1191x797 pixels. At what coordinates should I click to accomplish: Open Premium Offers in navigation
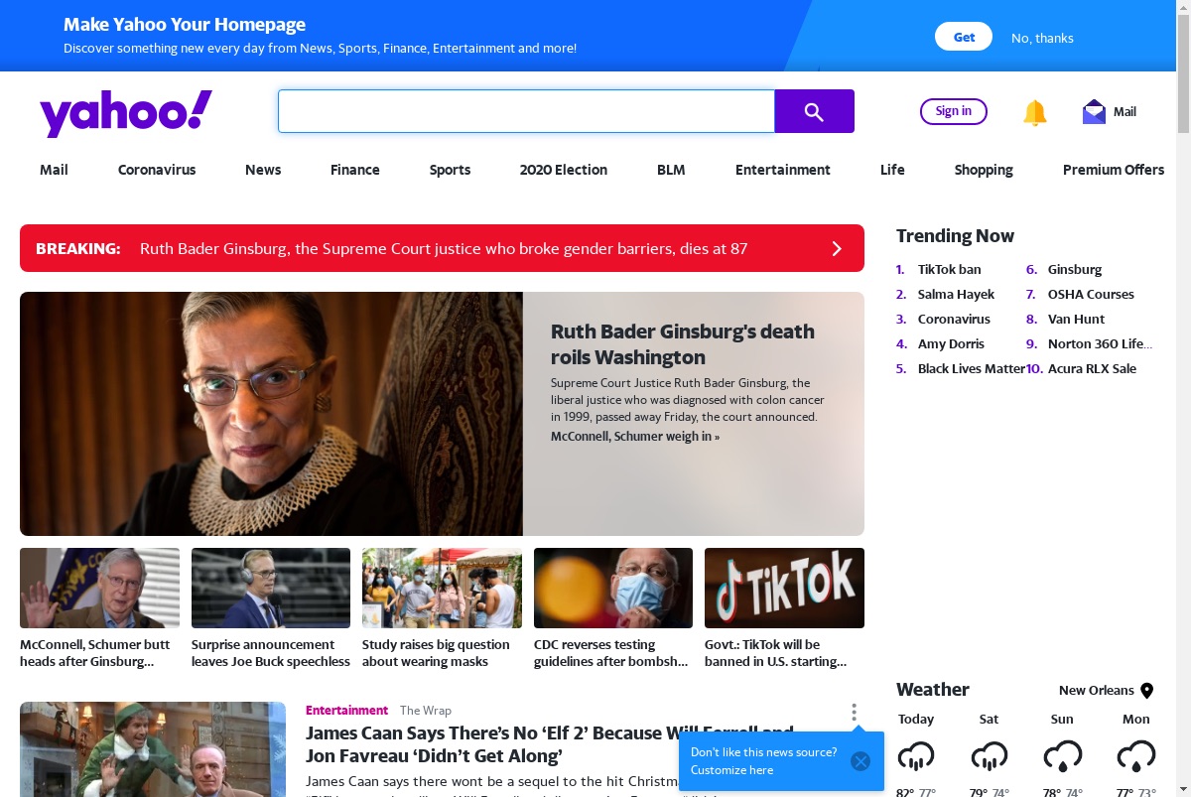(1114, 170)
